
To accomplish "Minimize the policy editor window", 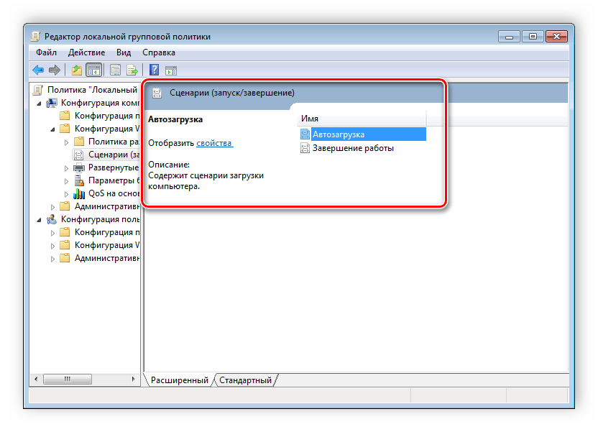I will point(509,37).
